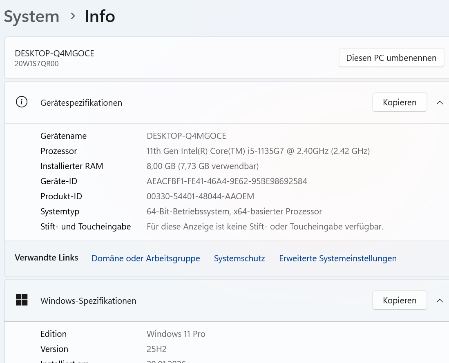Viewport: 449px width, 363px height.
Task: Click the Version label
Action: [54, 349]
